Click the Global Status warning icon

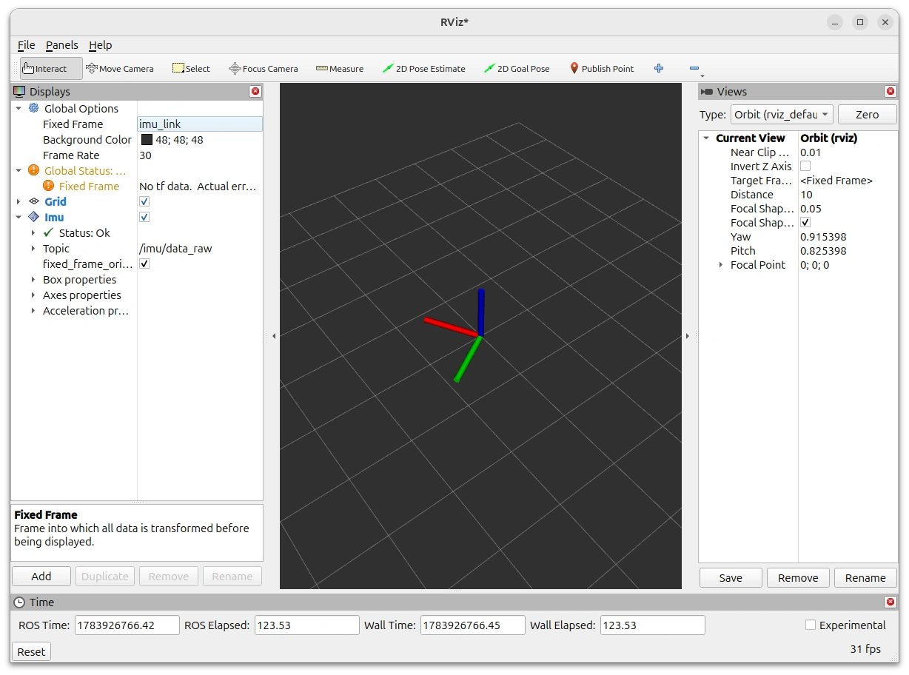click(33, 170)
